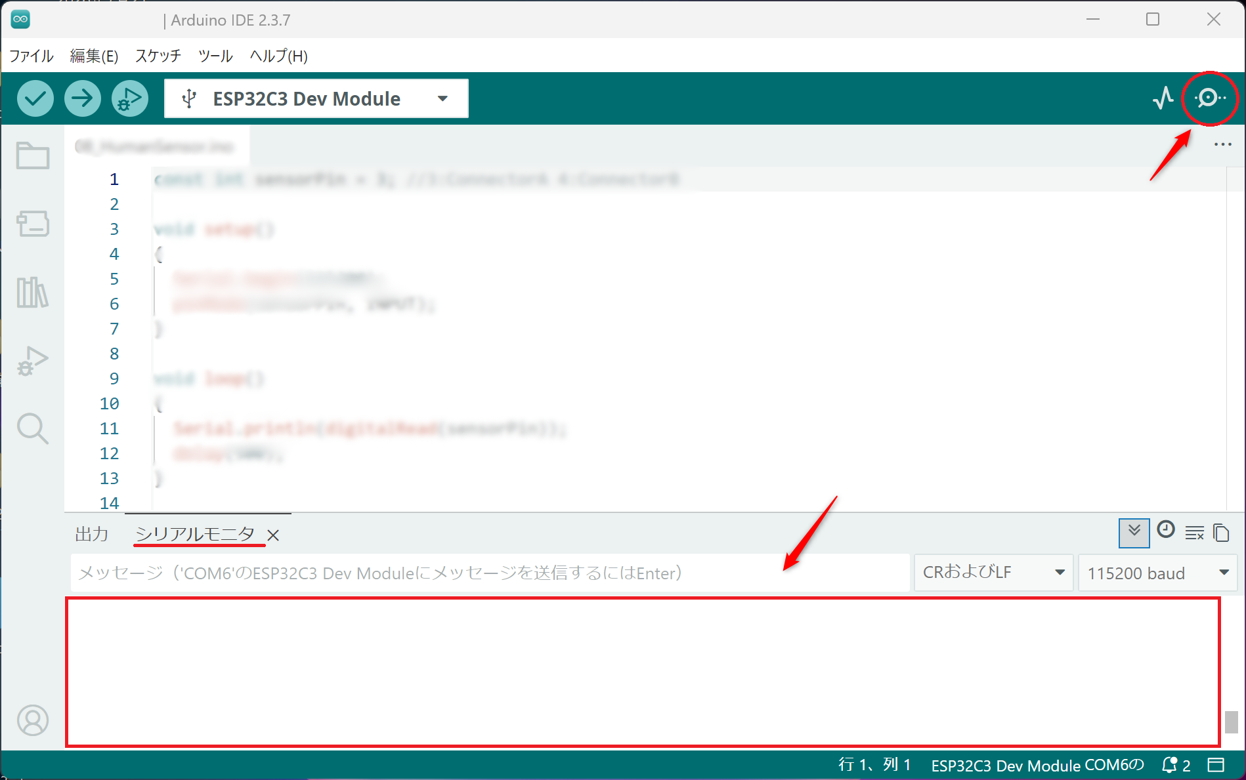This screenshot has height=780, width=1246.
Task: Upload sketch with the arrow button
Action: pyautogui.click(x=83, y=98)
